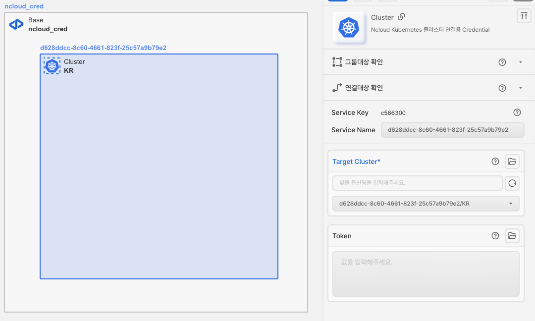Click the large Kubernetes Cluster logo in panel

pos(349,28)
